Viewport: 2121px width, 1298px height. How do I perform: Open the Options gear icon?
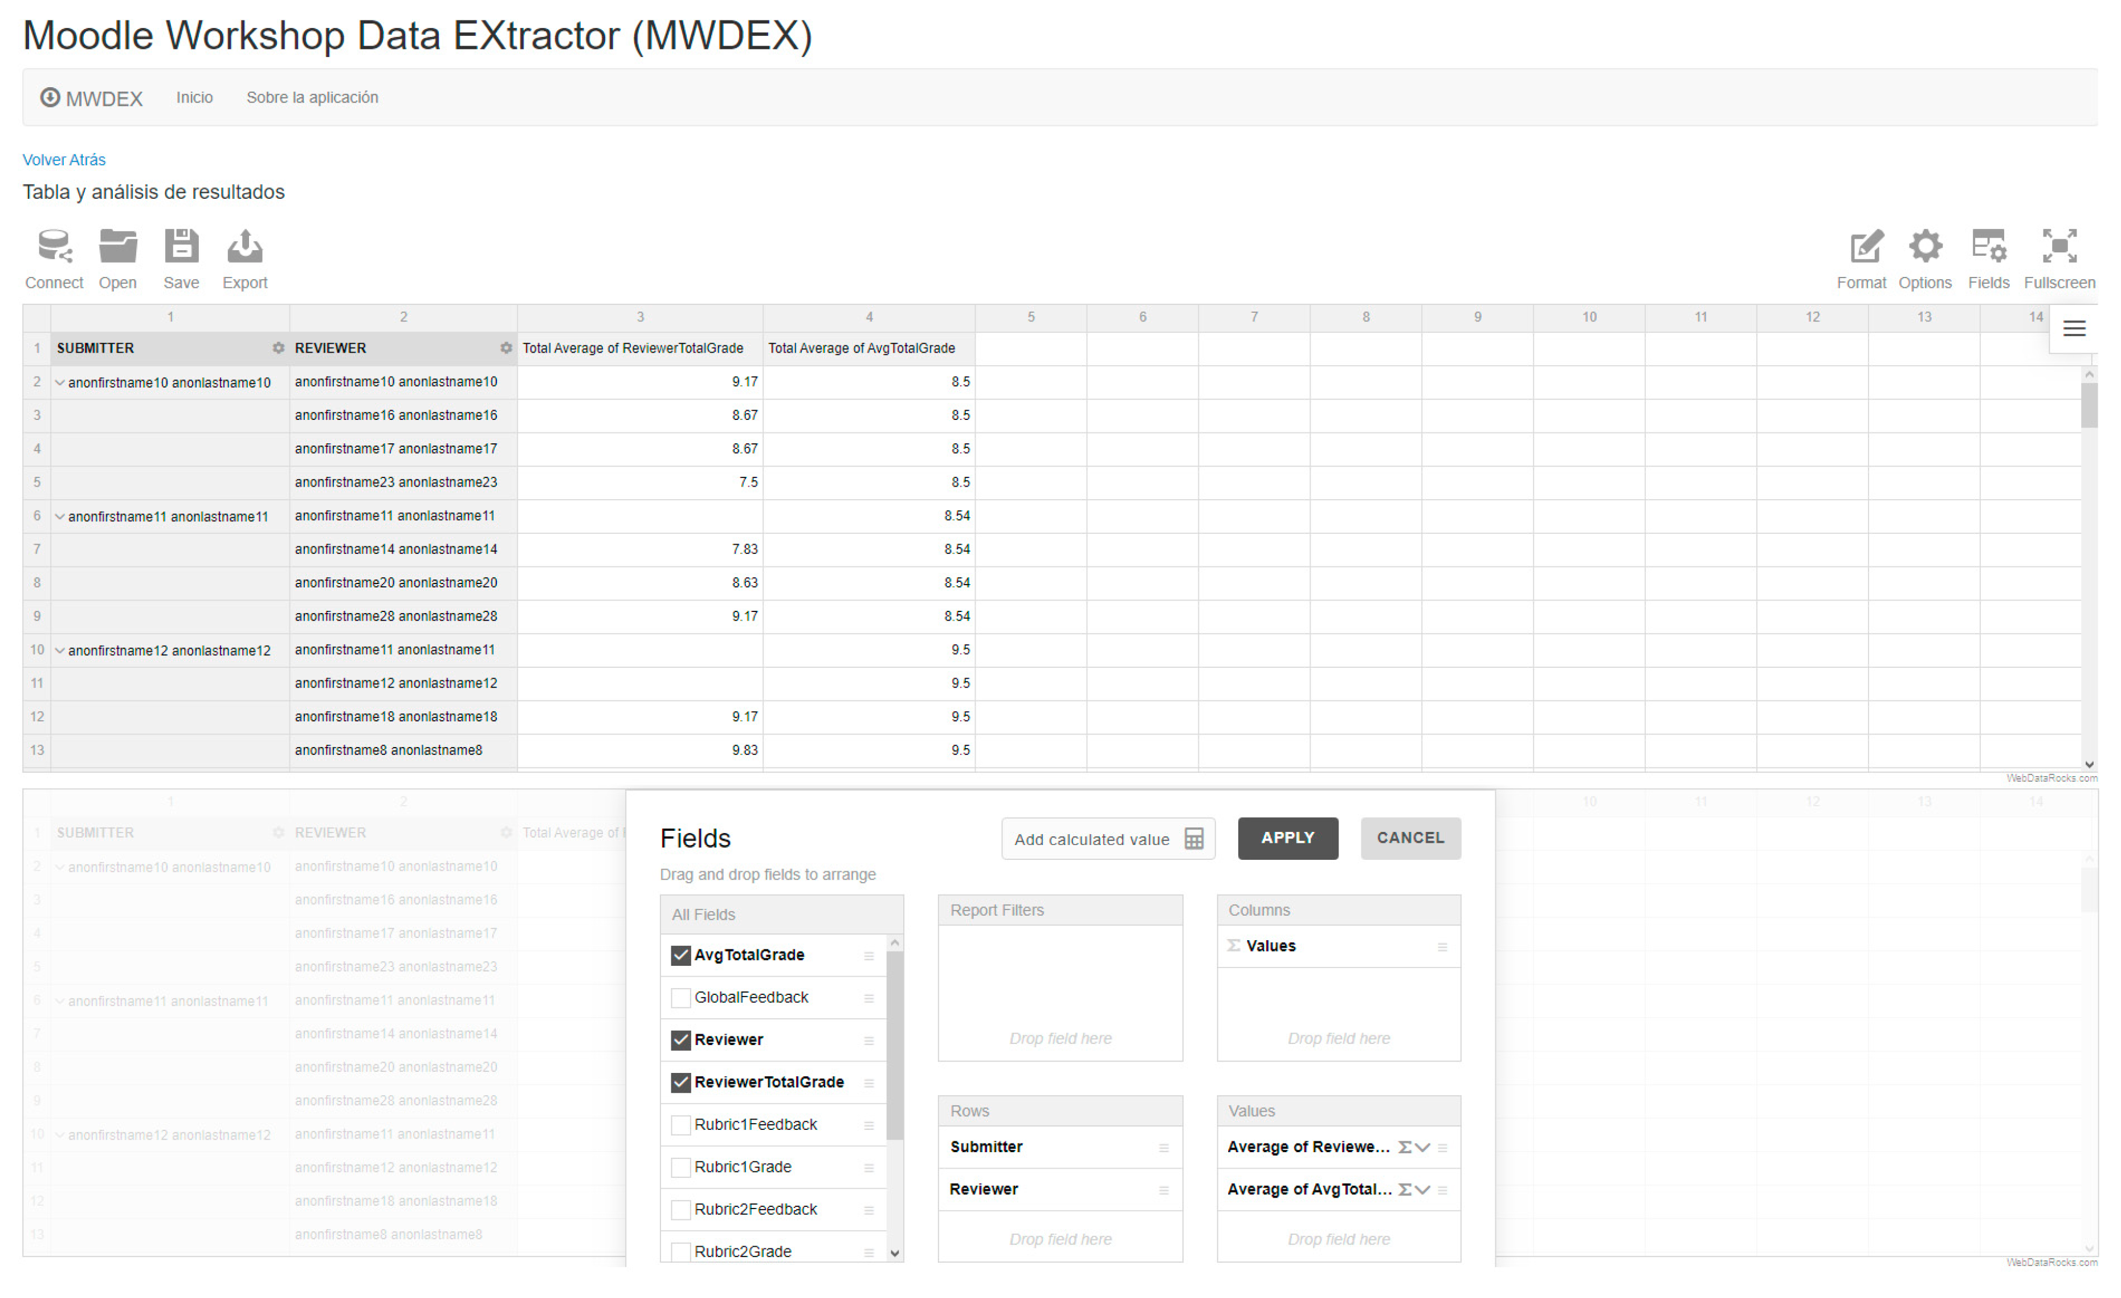point(1926,247)
